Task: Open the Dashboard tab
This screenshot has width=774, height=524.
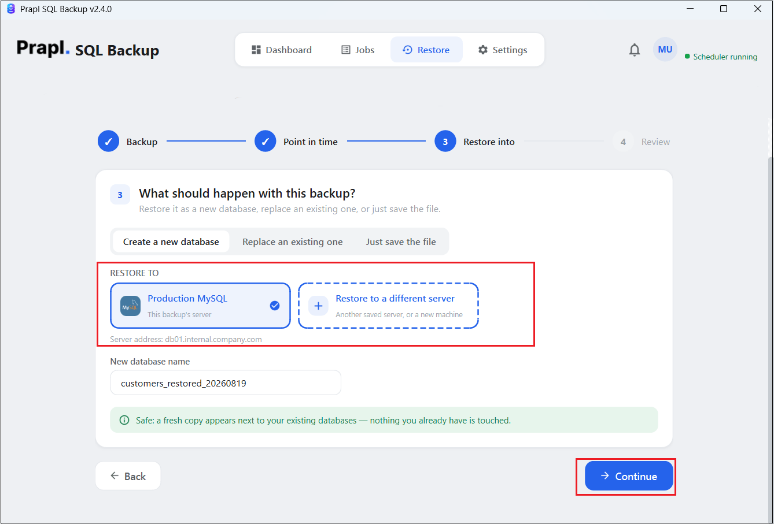Action: point(282,50)
